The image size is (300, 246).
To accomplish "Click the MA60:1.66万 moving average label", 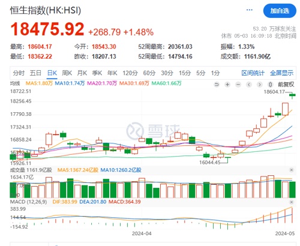I will [166, 83].
